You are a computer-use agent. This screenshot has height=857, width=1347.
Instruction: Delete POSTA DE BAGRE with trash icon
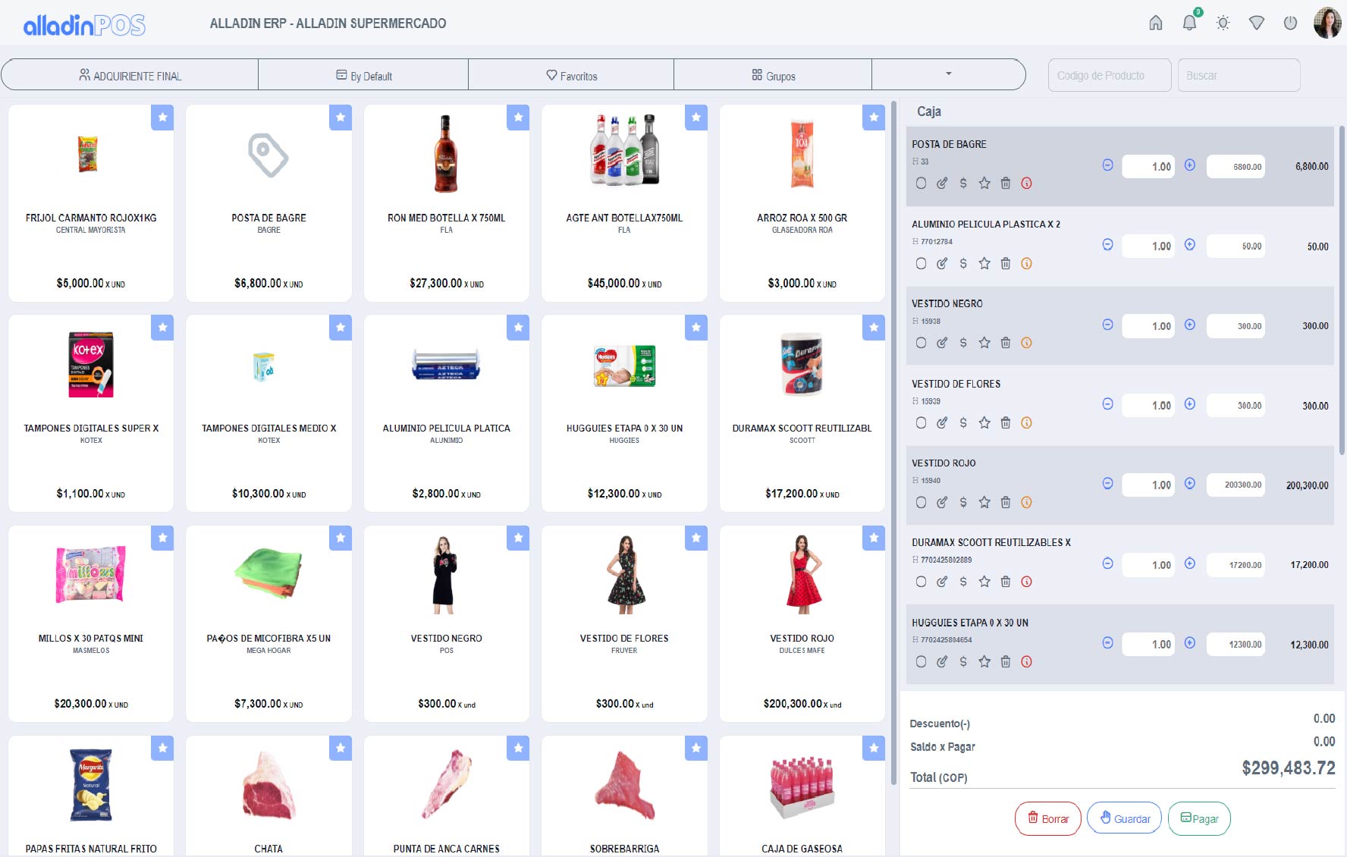1006,183
